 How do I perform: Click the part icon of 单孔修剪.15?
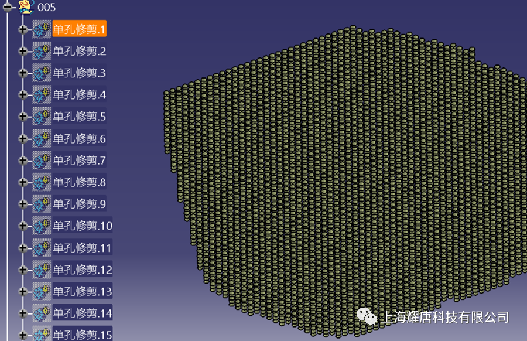[x=42, y=333]
